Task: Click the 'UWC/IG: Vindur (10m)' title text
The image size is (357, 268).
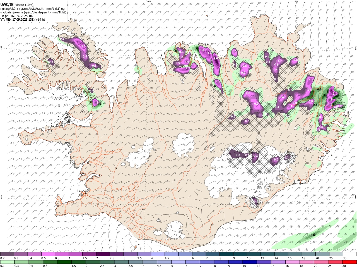Action: (18, 4)
